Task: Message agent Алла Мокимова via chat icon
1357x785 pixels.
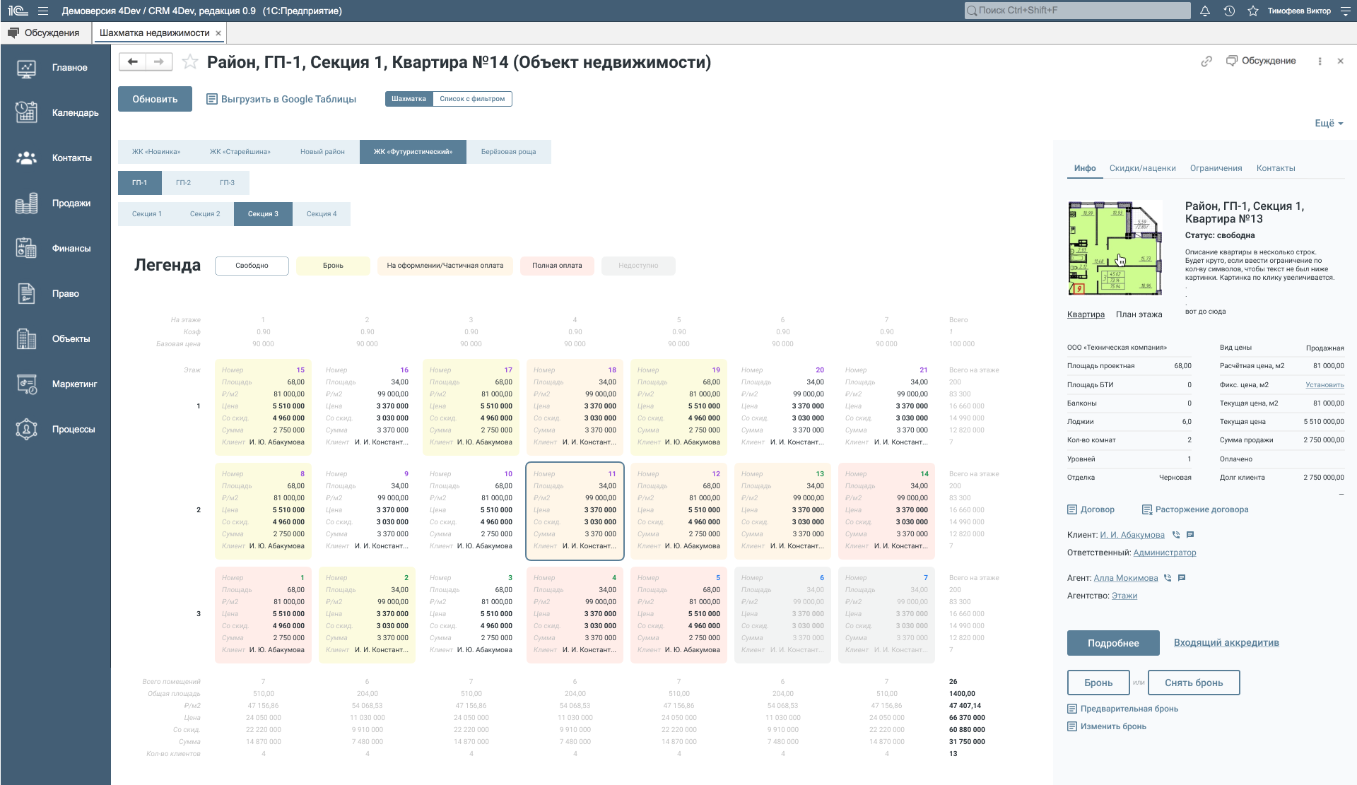Action: [1182, 577]
